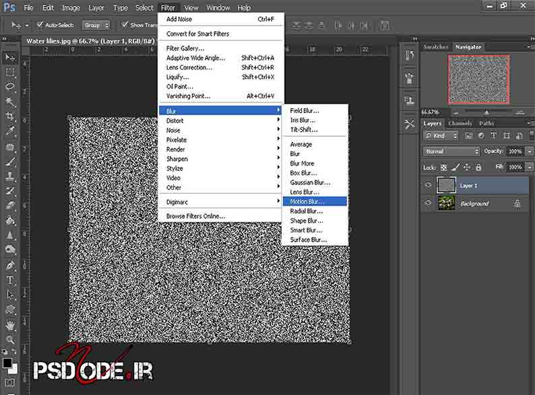This screenshot has height=395, width=535.
Task: Lock position of the layer icon
Action: point(467,167)
